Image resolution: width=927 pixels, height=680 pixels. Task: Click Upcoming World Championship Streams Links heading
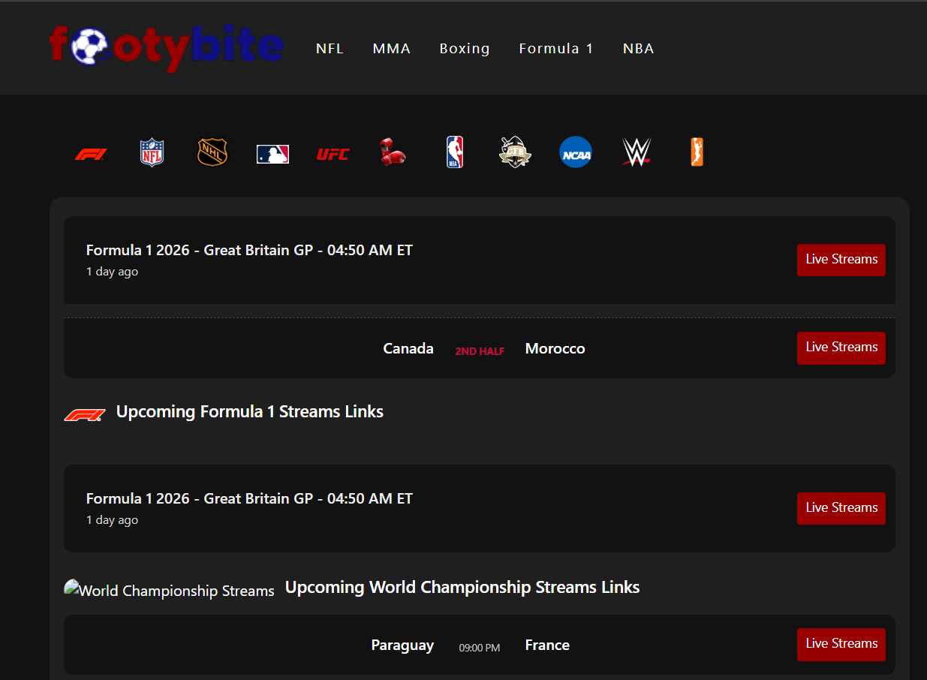pyautogui.click(x=462, y=587)
